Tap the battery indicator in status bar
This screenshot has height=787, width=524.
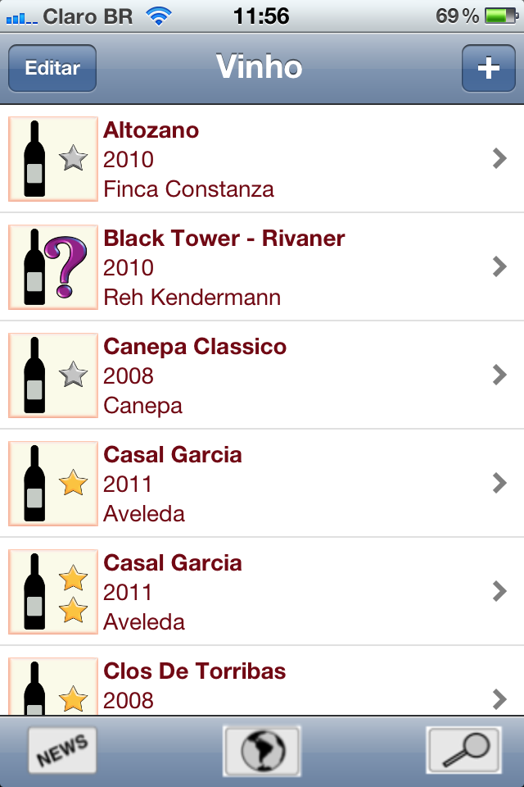499,16
